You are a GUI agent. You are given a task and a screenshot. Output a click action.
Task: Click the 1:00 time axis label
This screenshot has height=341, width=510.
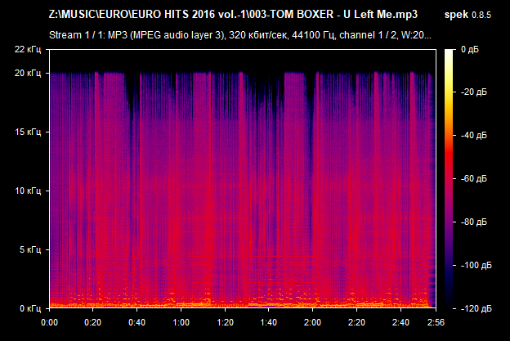[181, 322]
